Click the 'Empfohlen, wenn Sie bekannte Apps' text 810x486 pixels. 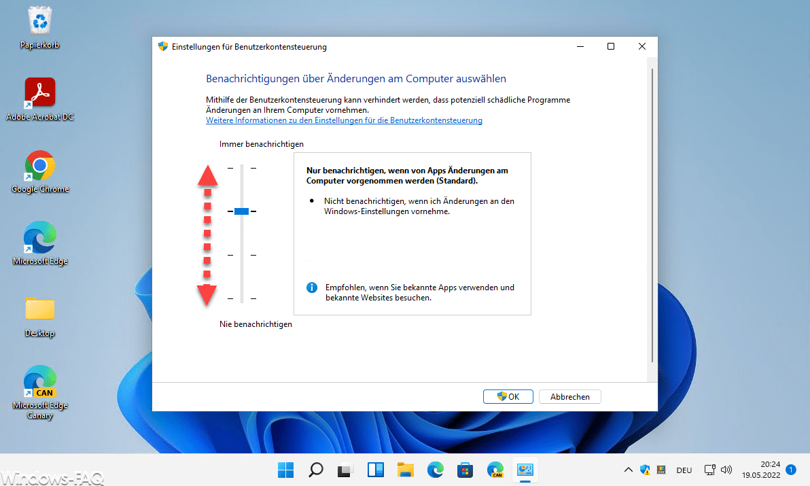[419, 292]
